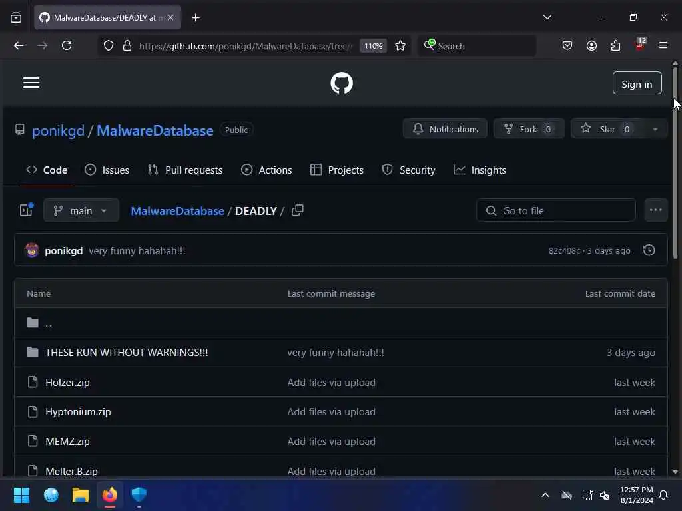The width and height of the screenshot is (682, 511).
Task: Switch to the Code tab
Action: tap(47, 170)
